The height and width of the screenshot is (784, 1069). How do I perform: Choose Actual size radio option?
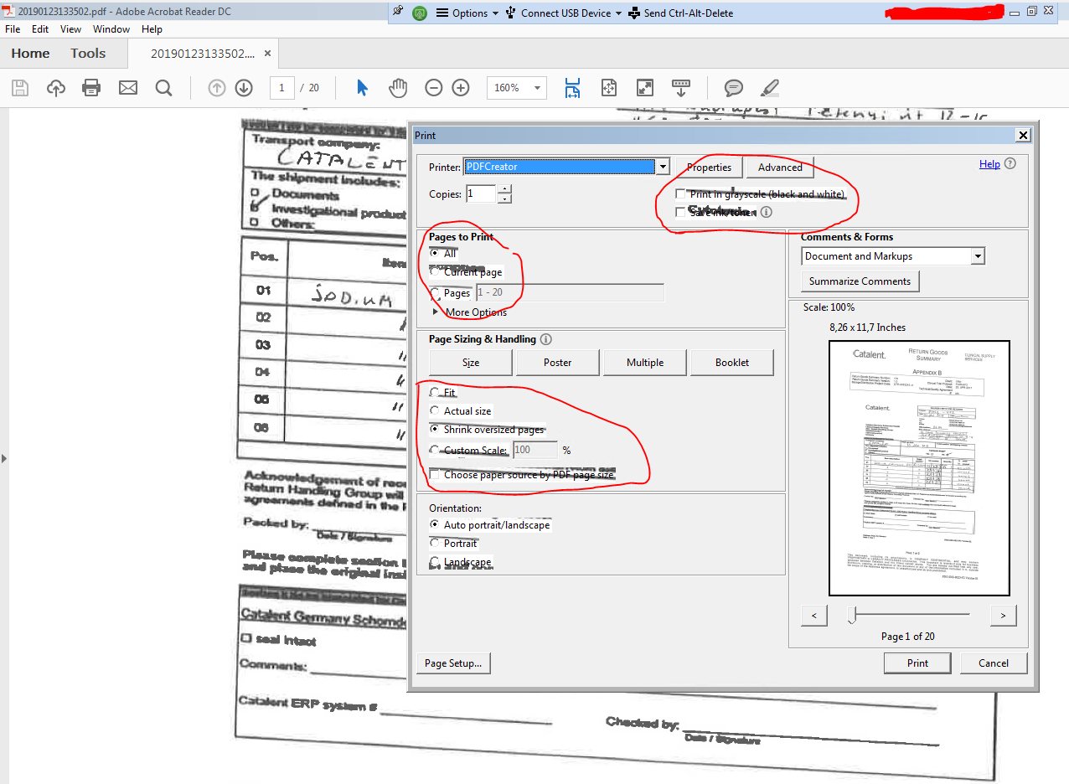click(435, 410)
